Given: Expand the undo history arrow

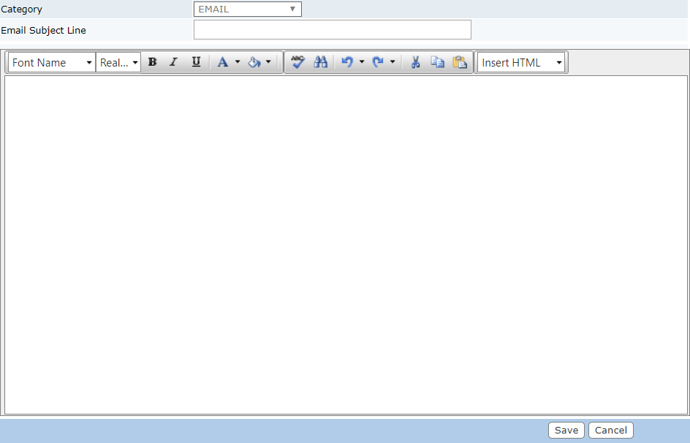Looking at the screenshot, I should (x=362, y=62).
